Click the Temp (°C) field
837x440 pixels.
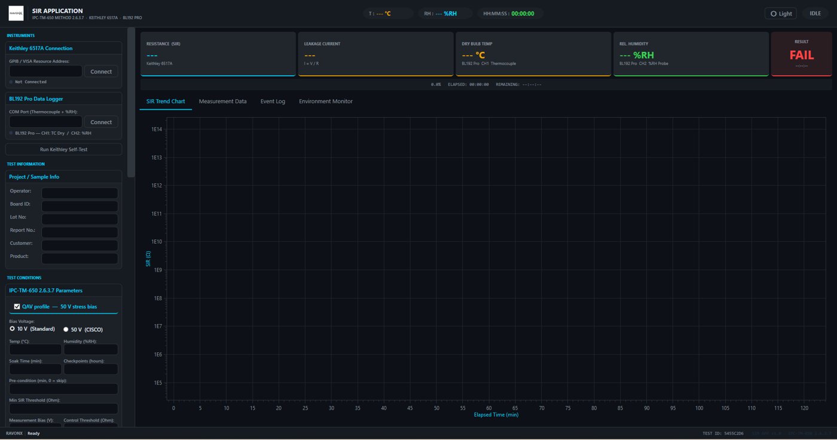(35, 349)
